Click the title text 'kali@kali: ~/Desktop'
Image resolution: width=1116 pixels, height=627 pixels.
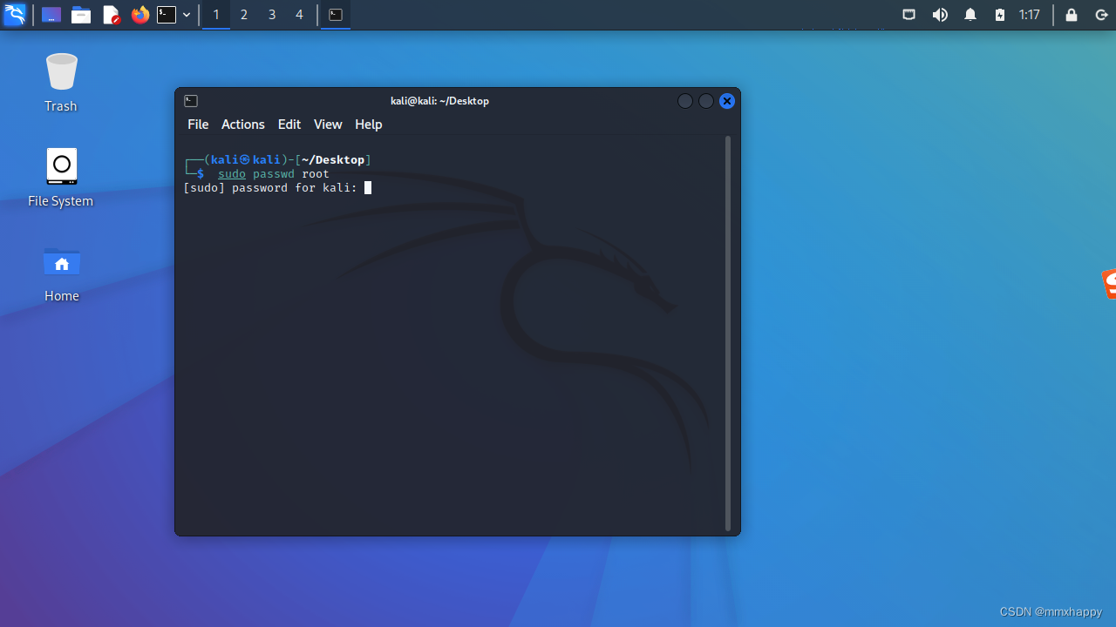pyautogui.click(x=439, y=101)
